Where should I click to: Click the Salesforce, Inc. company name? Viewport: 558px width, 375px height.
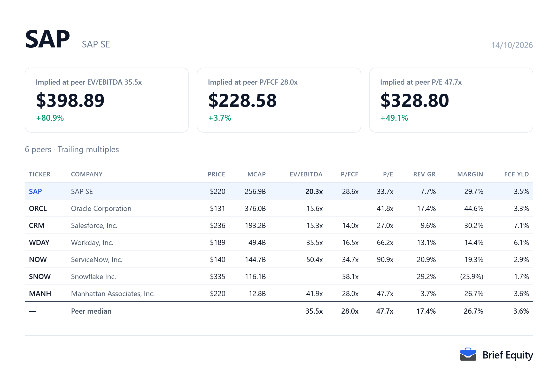coord(94,225)
